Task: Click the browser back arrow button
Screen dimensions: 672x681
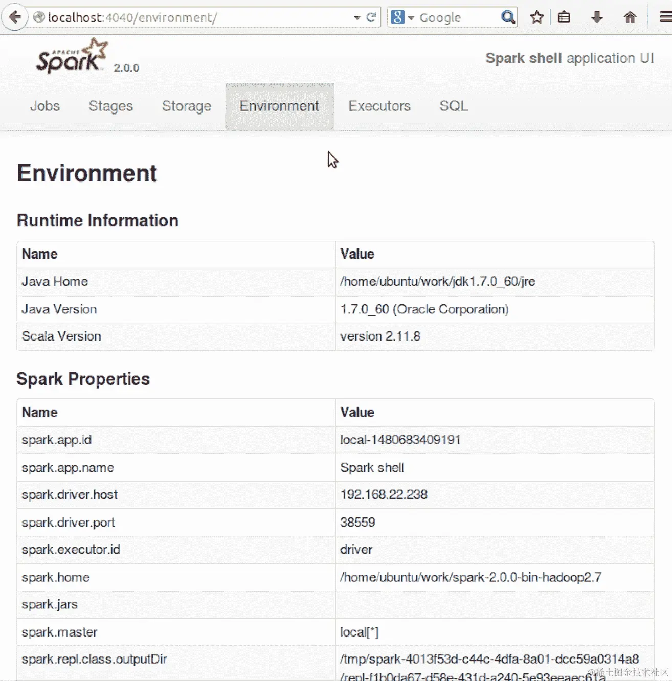Action: [x=15, y=17]
